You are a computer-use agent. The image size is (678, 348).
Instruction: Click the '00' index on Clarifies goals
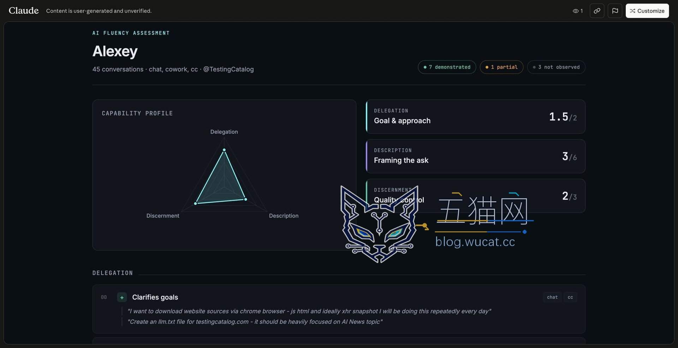click(x=104, y=297)
